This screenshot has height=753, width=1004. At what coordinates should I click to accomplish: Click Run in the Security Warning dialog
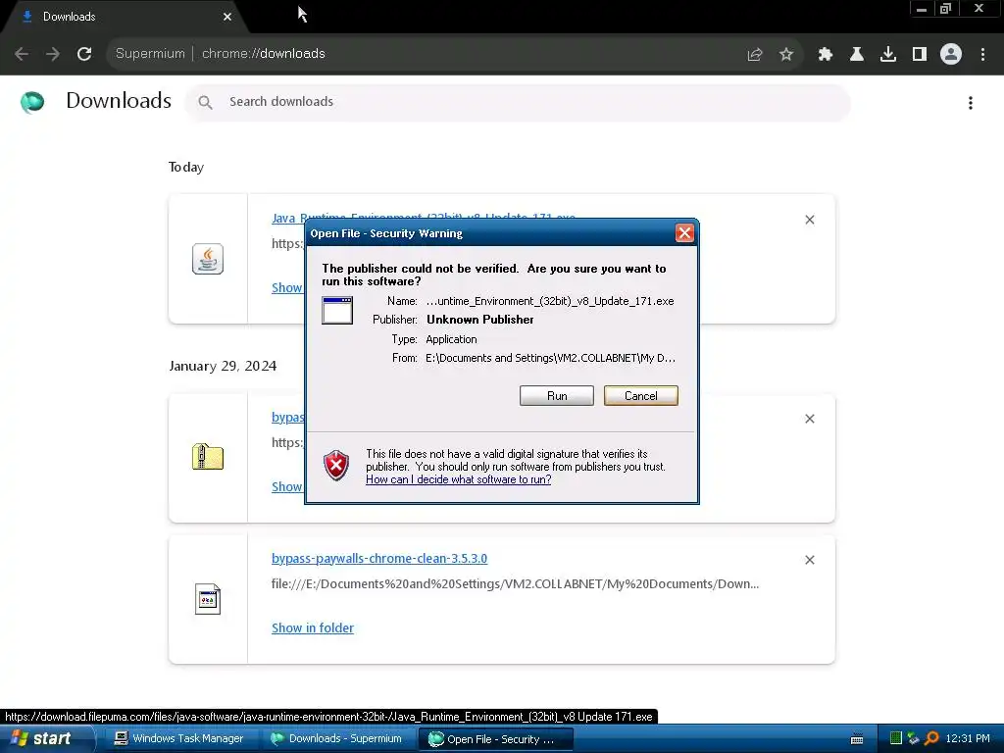click(x=557, y=396)
